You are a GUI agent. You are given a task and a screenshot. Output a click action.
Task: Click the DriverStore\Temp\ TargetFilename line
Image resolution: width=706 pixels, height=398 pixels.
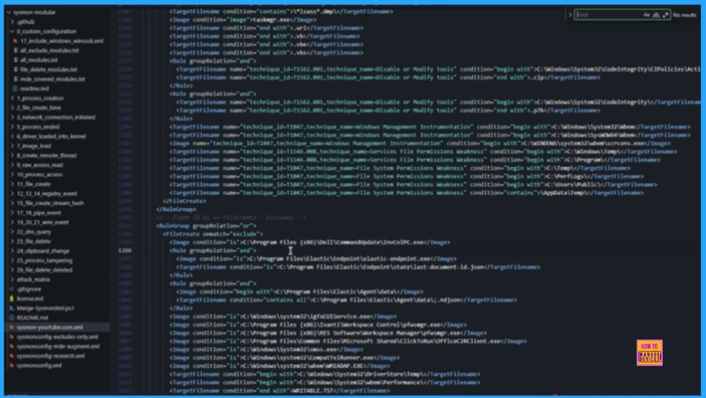pyautogui.click(x=324, y=374)
